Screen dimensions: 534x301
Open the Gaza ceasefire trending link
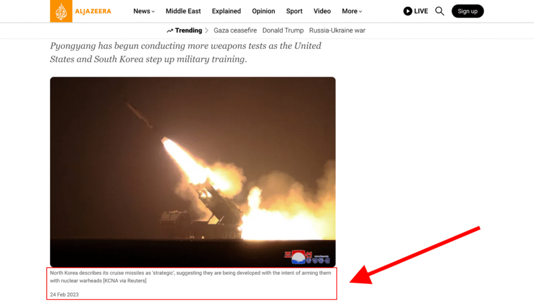pyautogui.click(x=235, y=30)
